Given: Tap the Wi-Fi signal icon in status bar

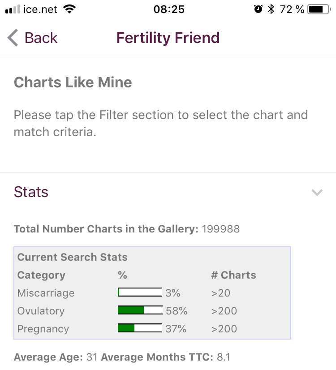Looking at the screenshot, I should point(69,9).
